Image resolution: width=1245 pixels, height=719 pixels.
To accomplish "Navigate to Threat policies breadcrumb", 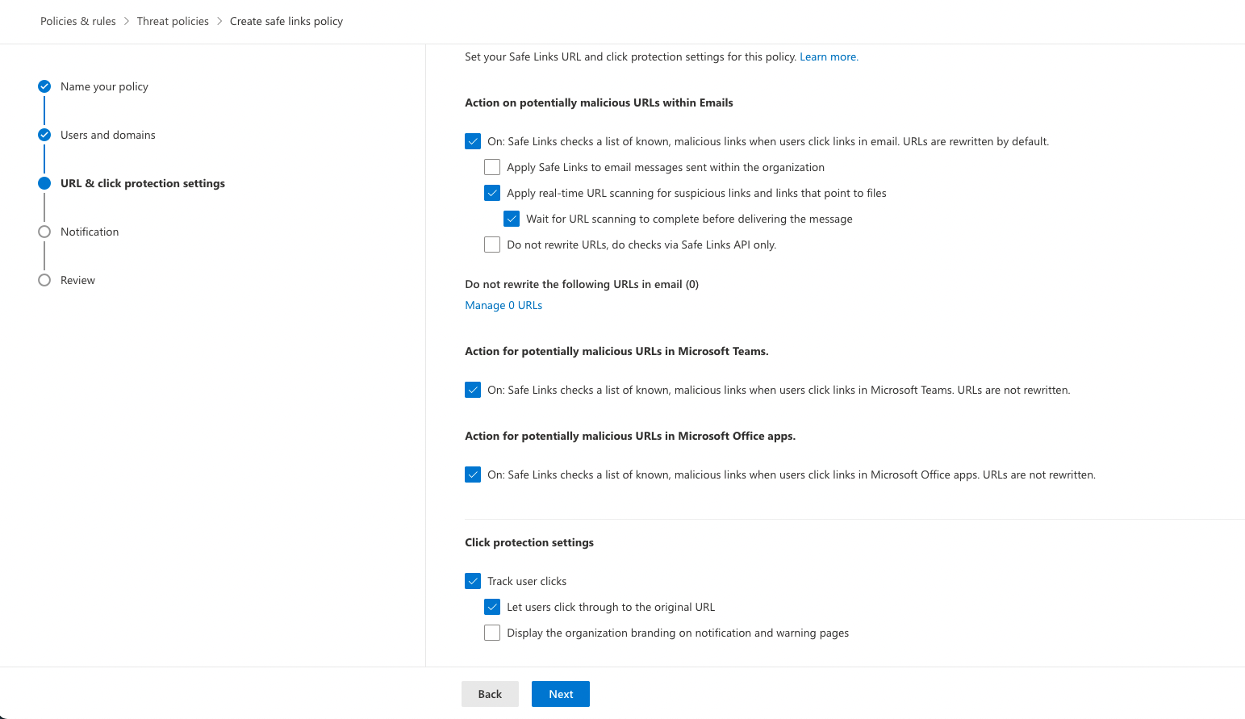I will coord(173,21).
